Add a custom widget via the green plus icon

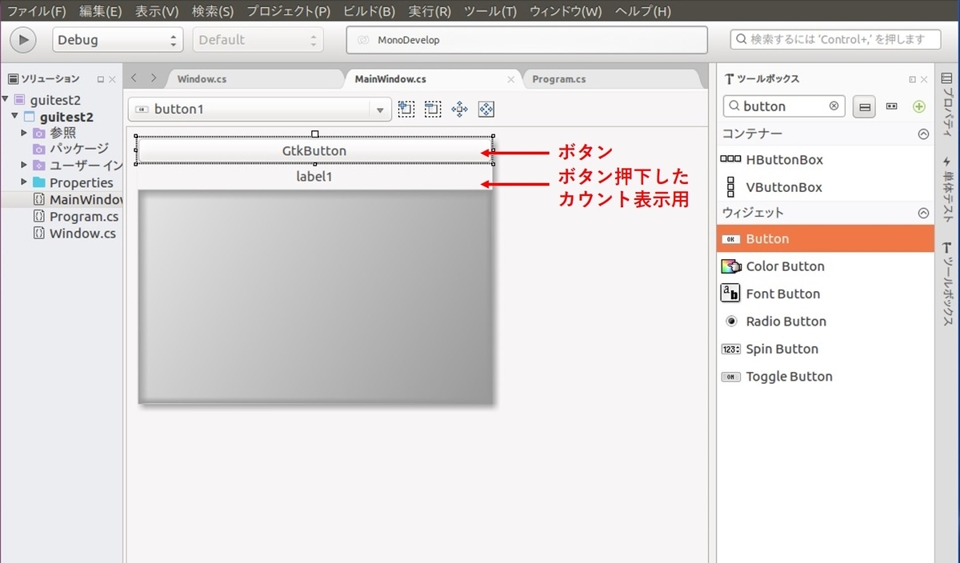coord(919,106)
